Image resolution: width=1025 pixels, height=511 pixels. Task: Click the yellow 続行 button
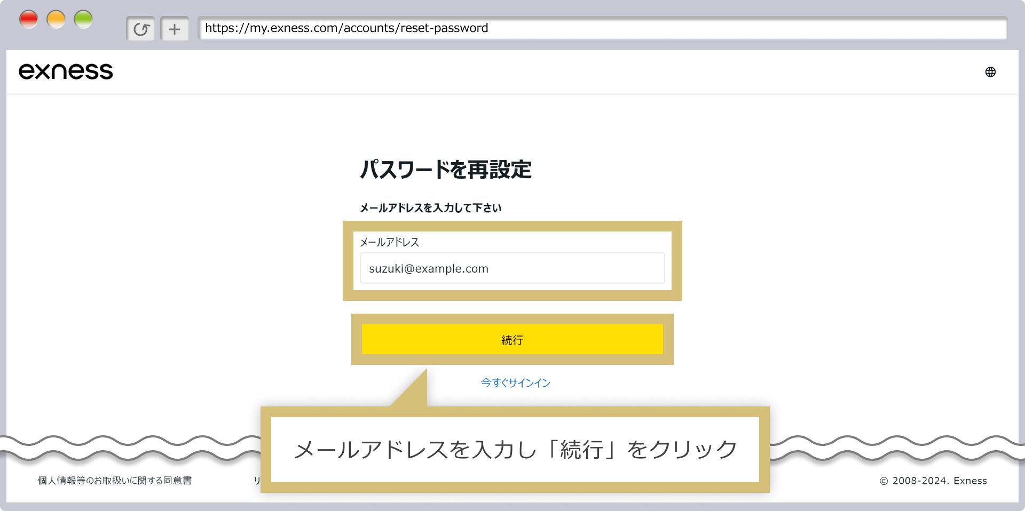coord(512,339)
